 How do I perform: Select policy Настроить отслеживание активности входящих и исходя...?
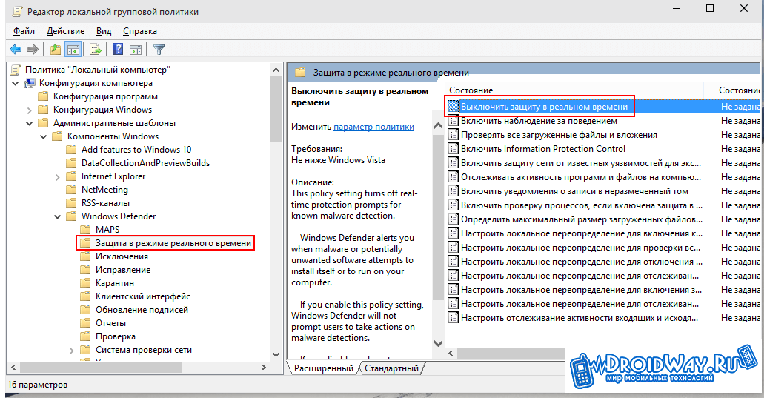(580, 318)
